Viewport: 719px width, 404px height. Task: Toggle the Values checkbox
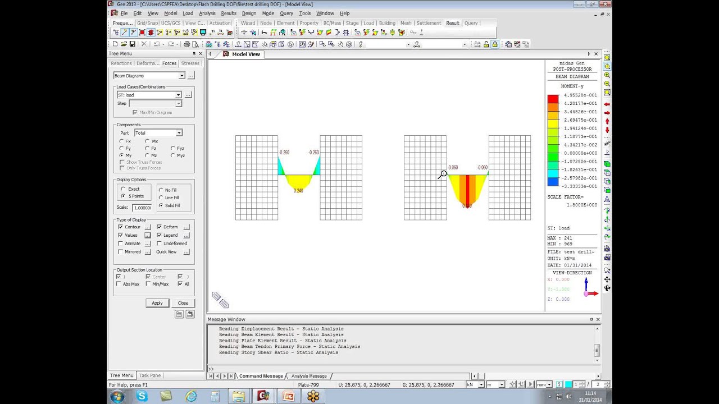[x=120, y=235]
